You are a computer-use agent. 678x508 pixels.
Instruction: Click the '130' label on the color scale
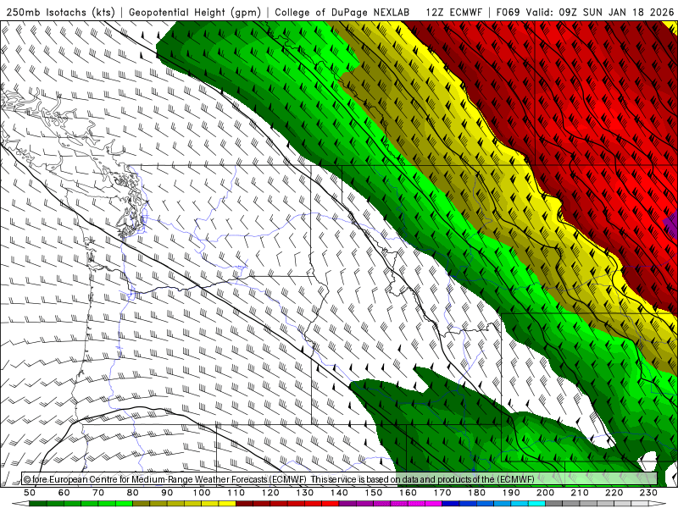click(x=305, y=493)
